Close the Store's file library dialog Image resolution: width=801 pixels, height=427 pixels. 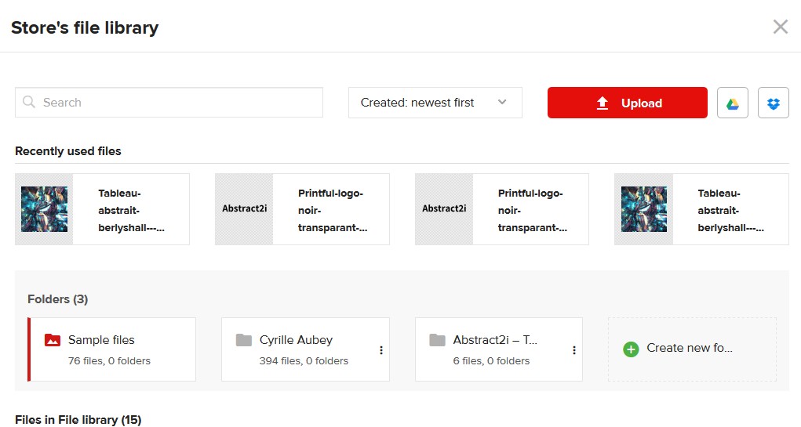pos(780,27)
